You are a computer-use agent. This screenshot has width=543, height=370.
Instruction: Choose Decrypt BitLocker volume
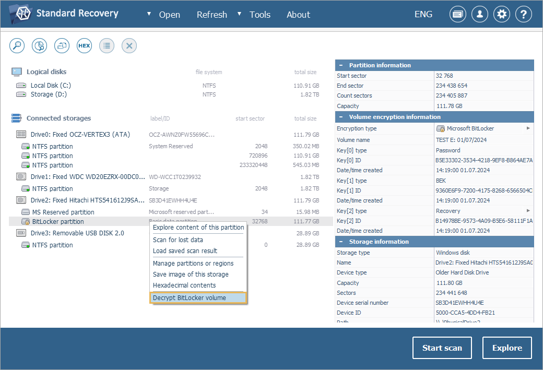point(198,298)
